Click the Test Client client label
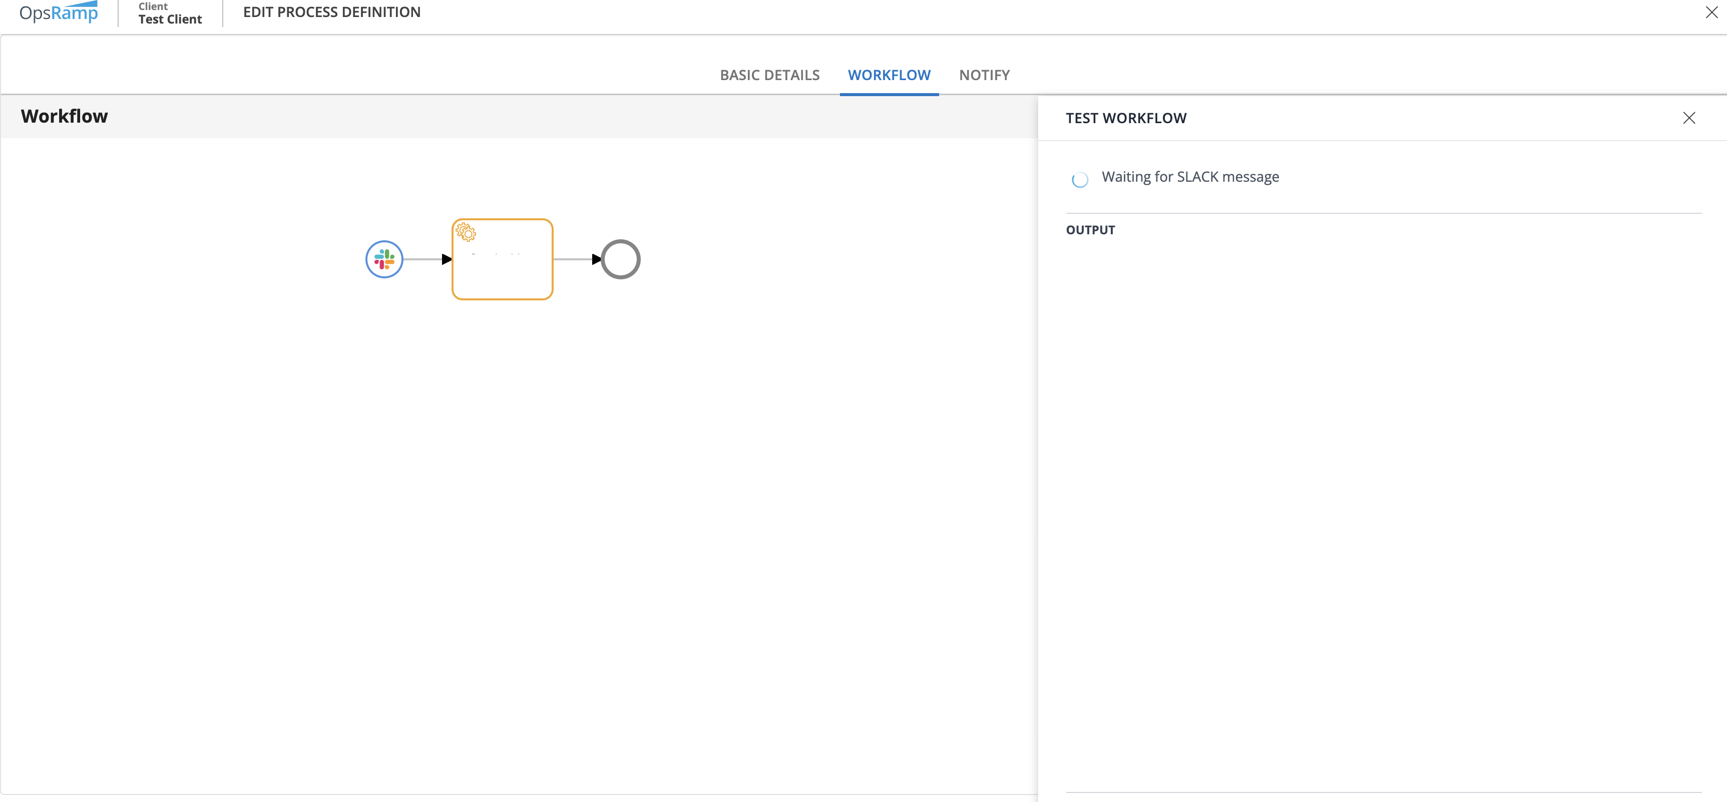Screen dimensions: 1727x802 170,19
